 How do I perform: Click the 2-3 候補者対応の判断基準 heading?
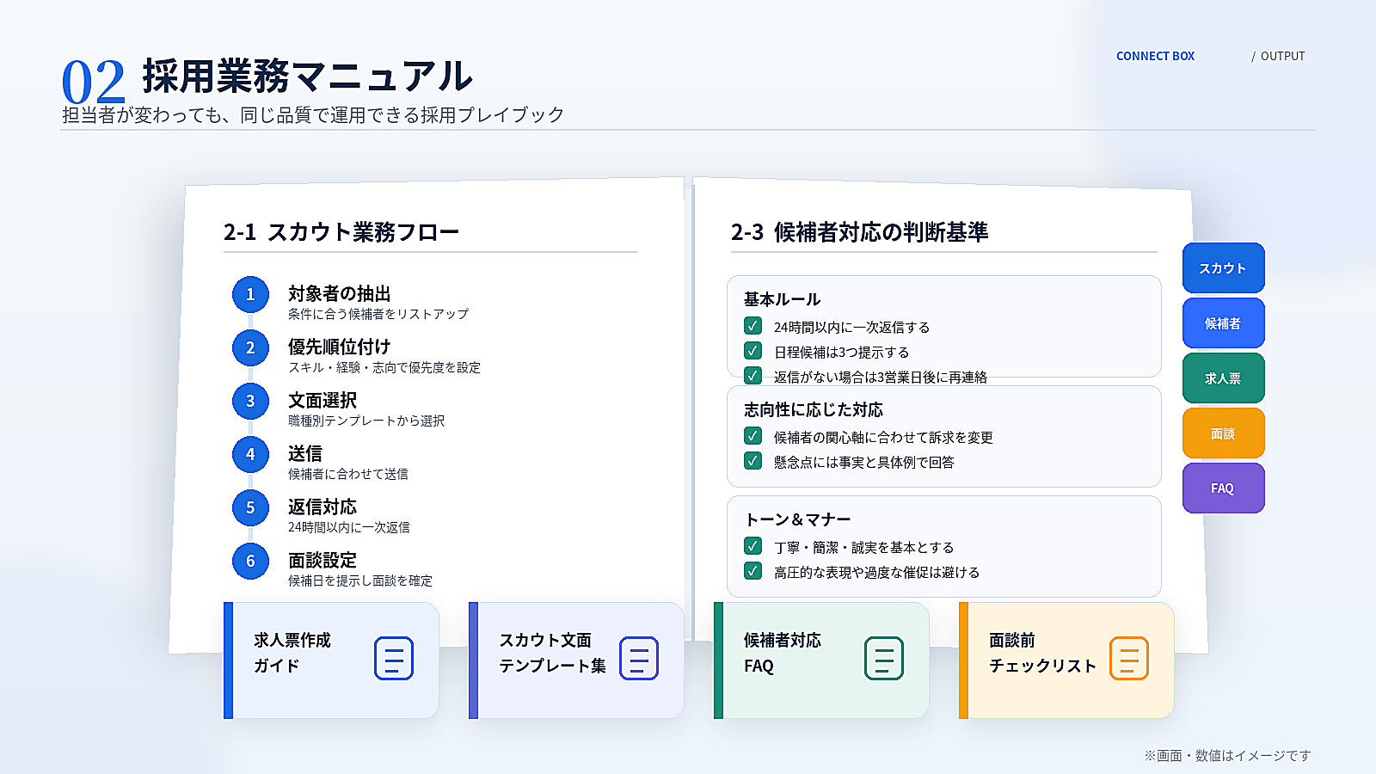tap(860, 232)
